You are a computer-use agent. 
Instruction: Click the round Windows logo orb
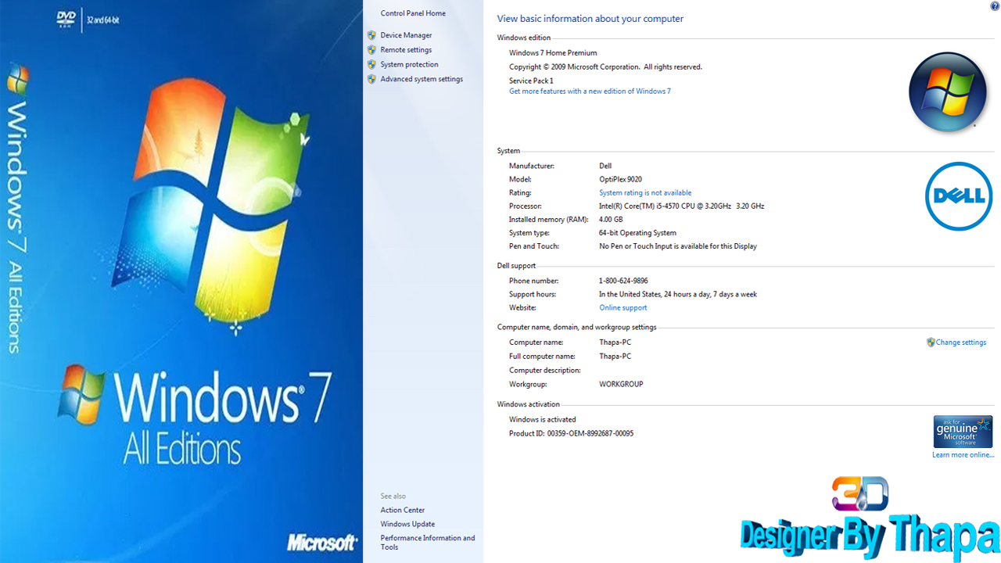pos(947,92)
